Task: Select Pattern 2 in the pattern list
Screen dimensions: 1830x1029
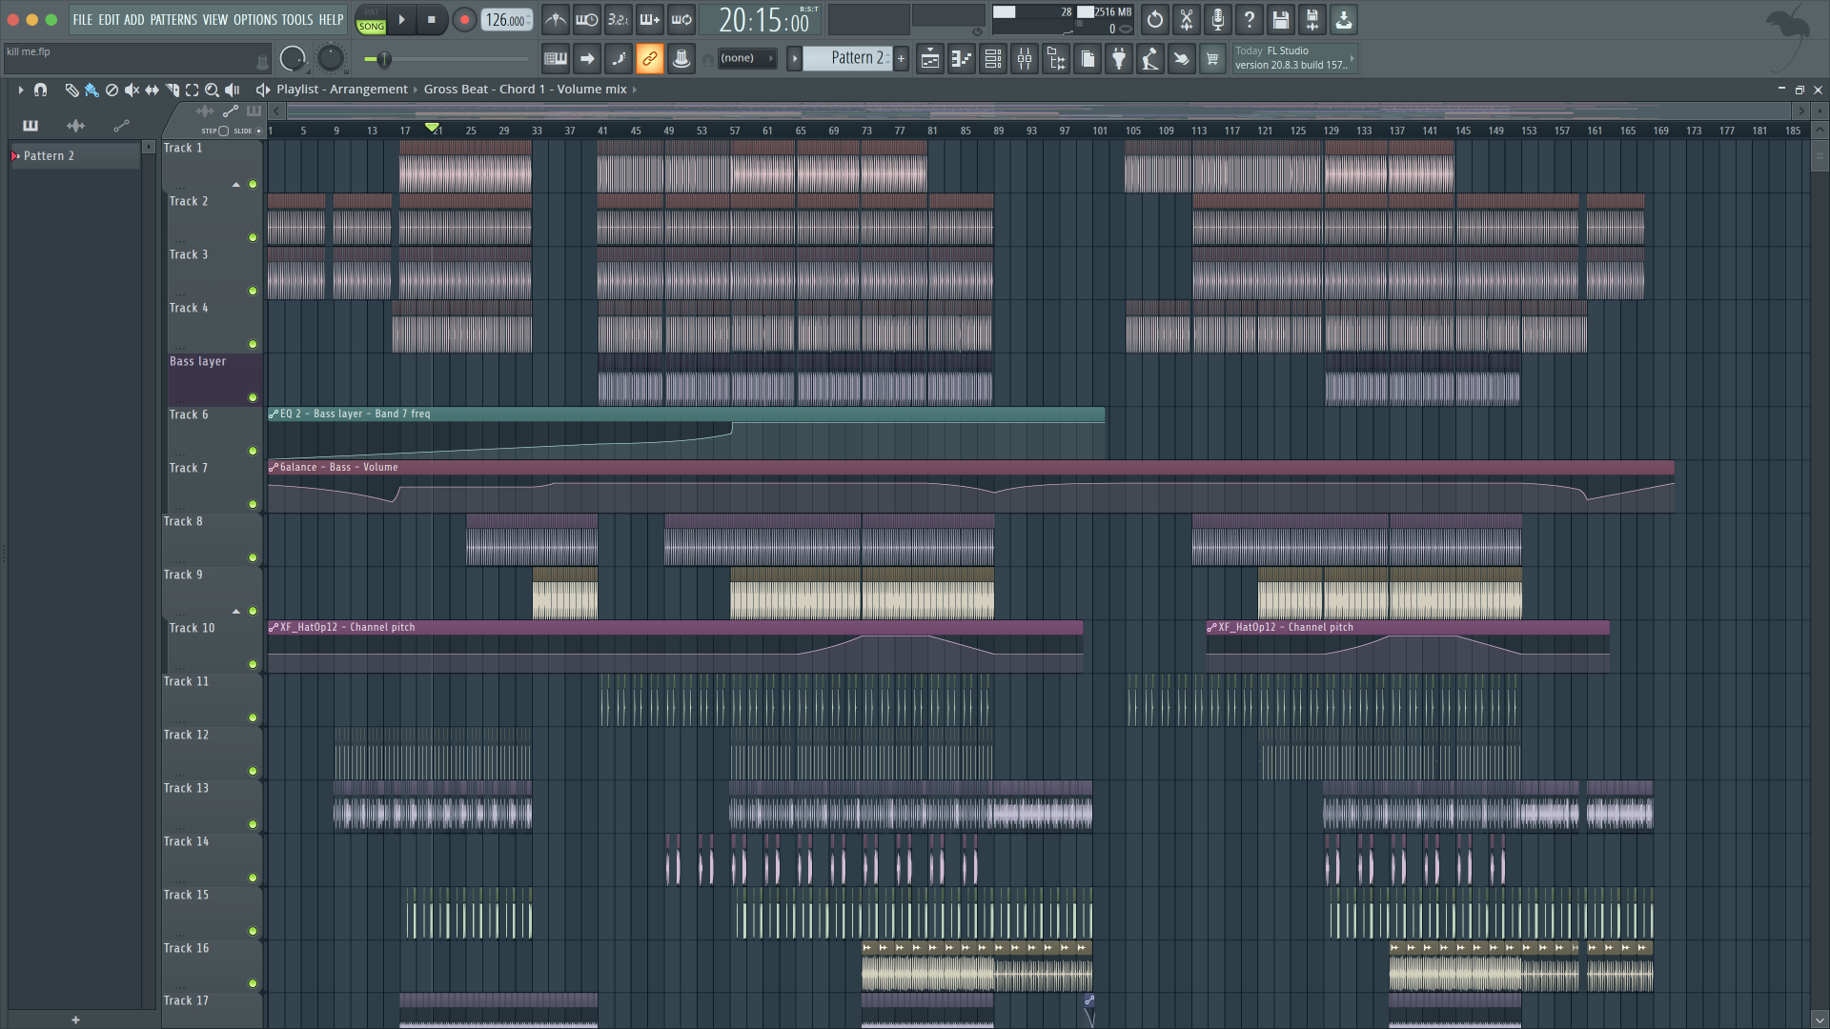Action: pyautogui.click(x=50, y=156)
